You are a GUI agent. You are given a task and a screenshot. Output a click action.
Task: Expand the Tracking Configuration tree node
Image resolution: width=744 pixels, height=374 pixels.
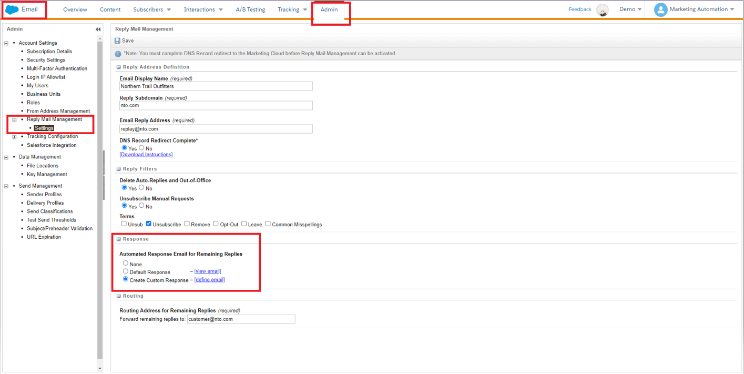(x=14, y=137)
